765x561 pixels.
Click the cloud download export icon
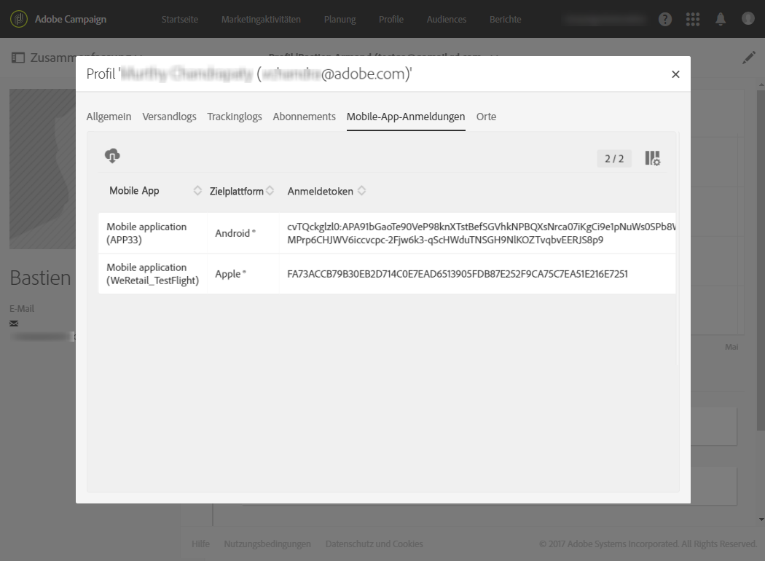tap(112, 156)
